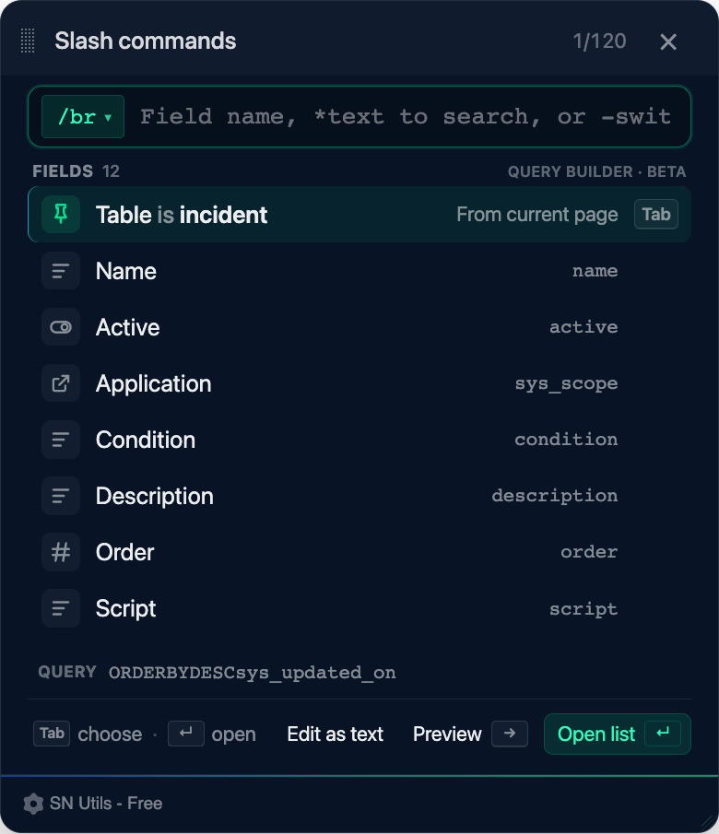Click the hash icon beside Order
Screen dimensions: 719x834
(x=61, y=552)
